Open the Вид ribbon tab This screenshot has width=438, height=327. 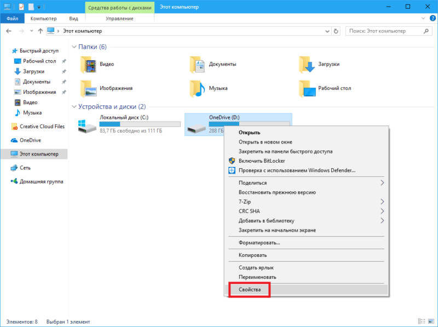point(73,19)
